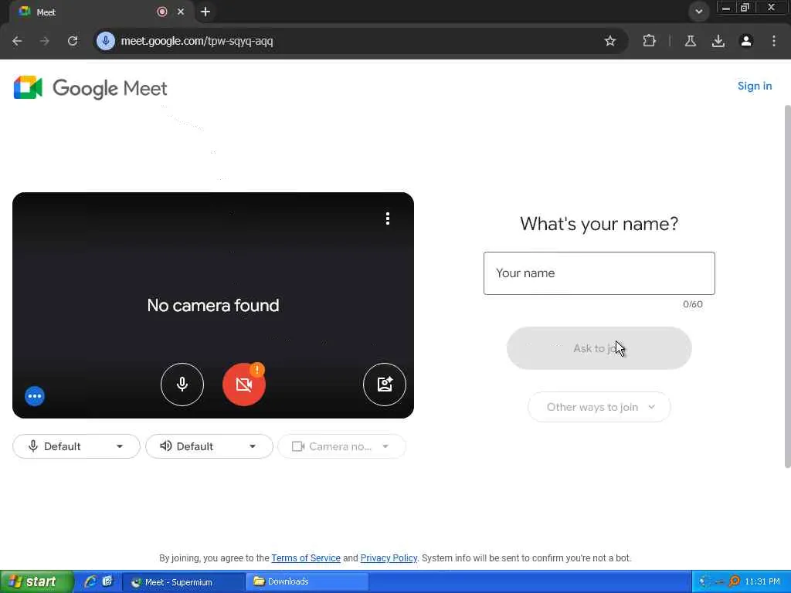Reload the page
This screenshot has height=593, width=791.
[x=73, y=41]
